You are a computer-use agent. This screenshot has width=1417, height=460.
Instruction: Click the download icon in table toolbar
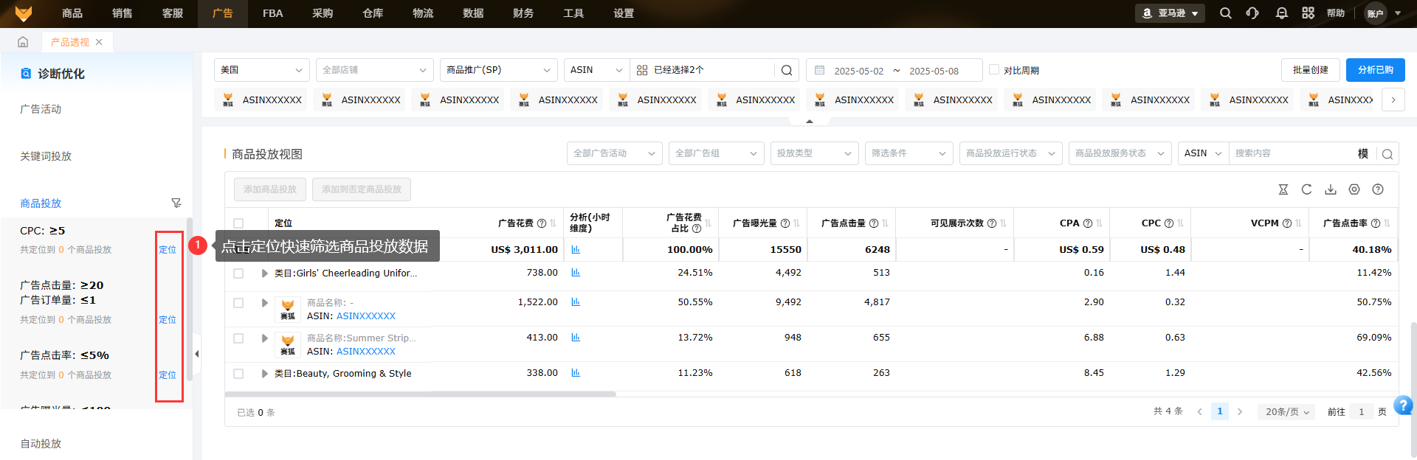point(1330,189)
